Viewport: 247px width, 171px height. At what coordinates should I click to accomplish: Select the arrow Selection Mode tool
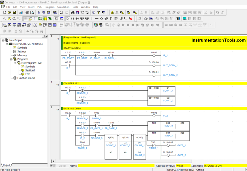(x=67, y=19)
